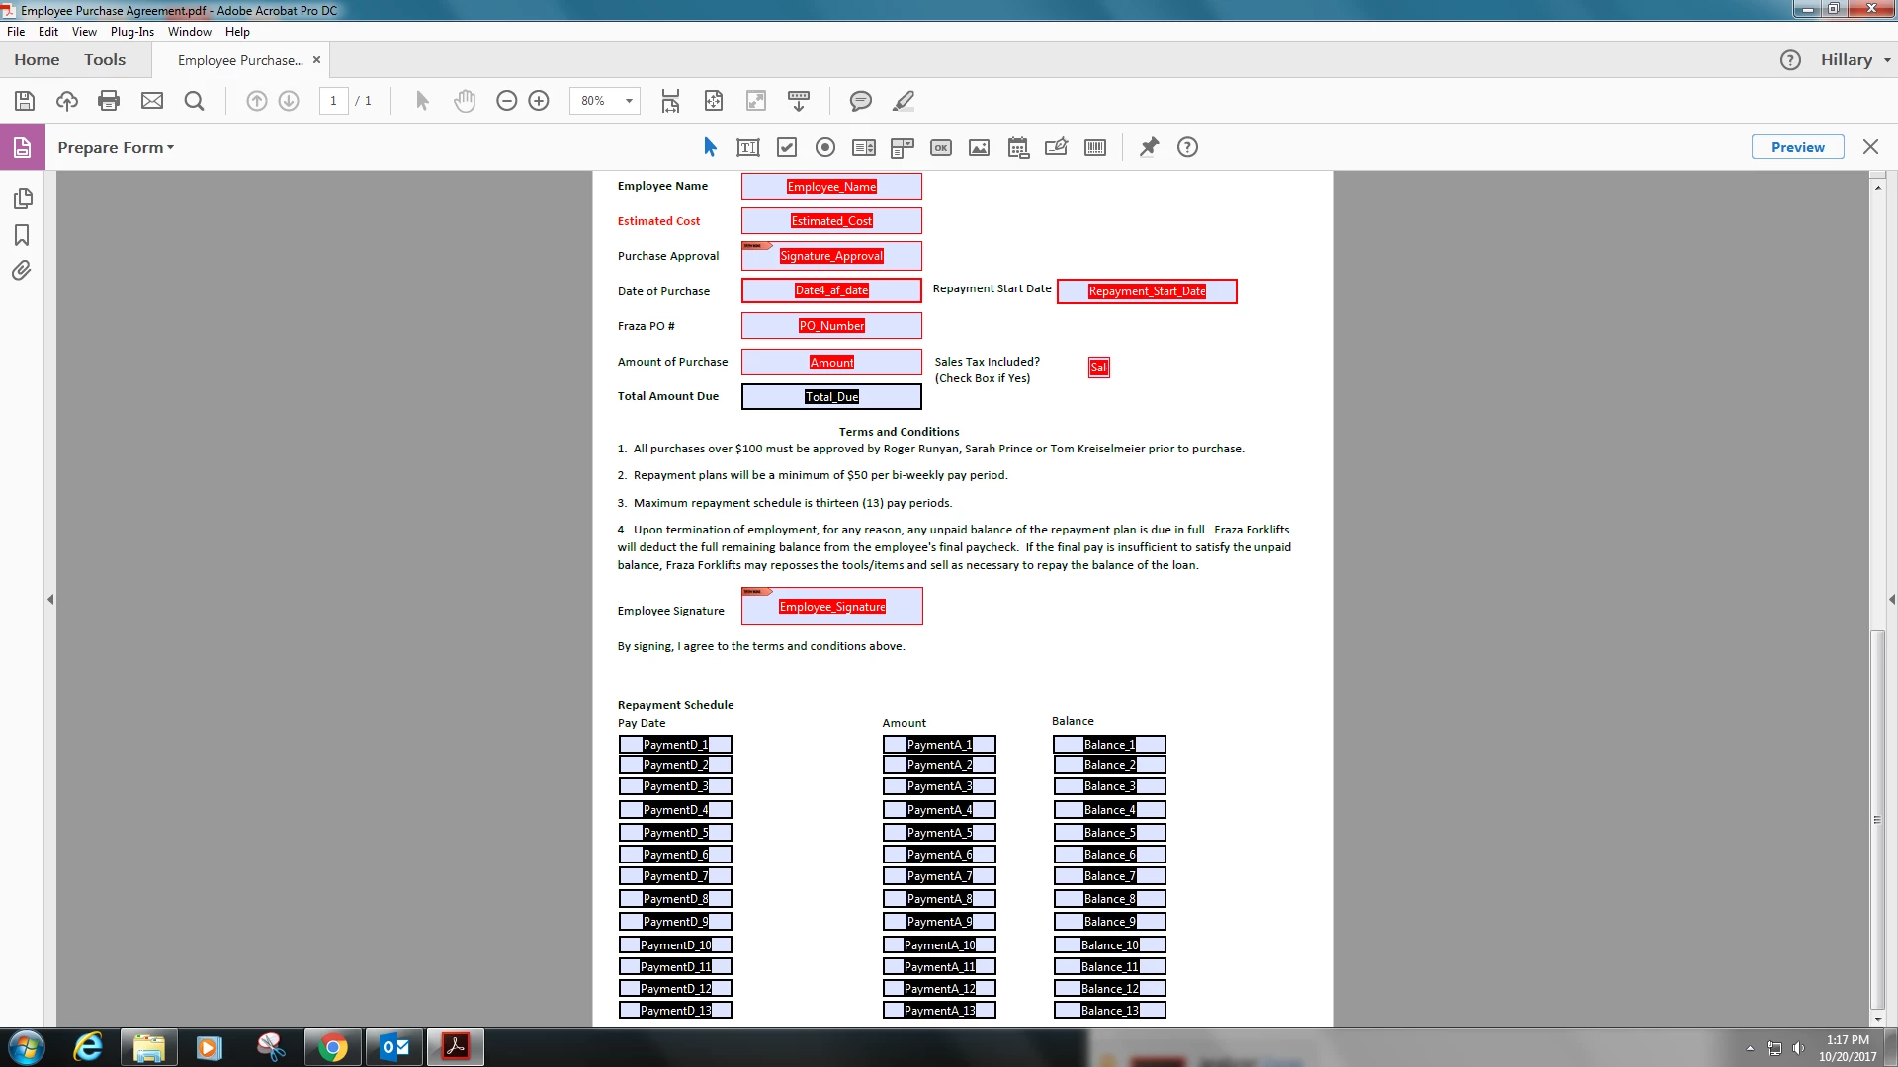Select the Add Image Field tool
Screen dimensions: 1898x1067
(x=979, y=148)
